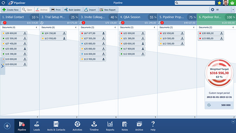The width and height of the screenshot is (236, 133).
Task: Click the Invite Colleagues alert badge showing 1
Action: pos(83,23)
